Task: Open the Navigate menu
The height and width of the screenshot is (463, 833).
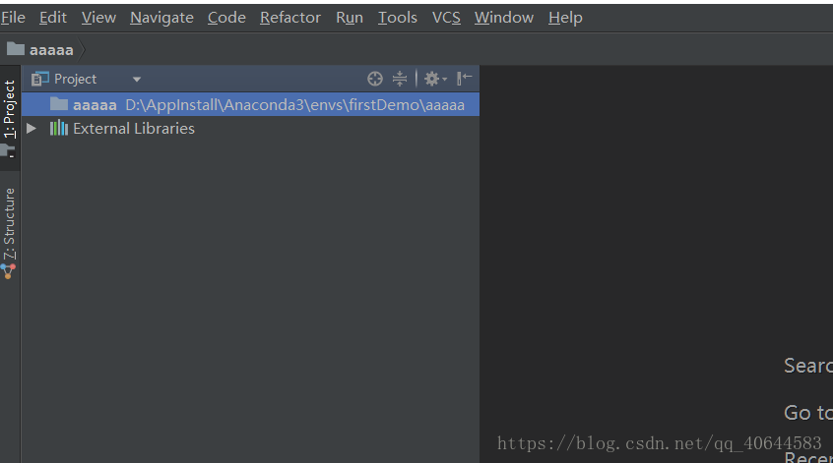Action: point(161,18)
